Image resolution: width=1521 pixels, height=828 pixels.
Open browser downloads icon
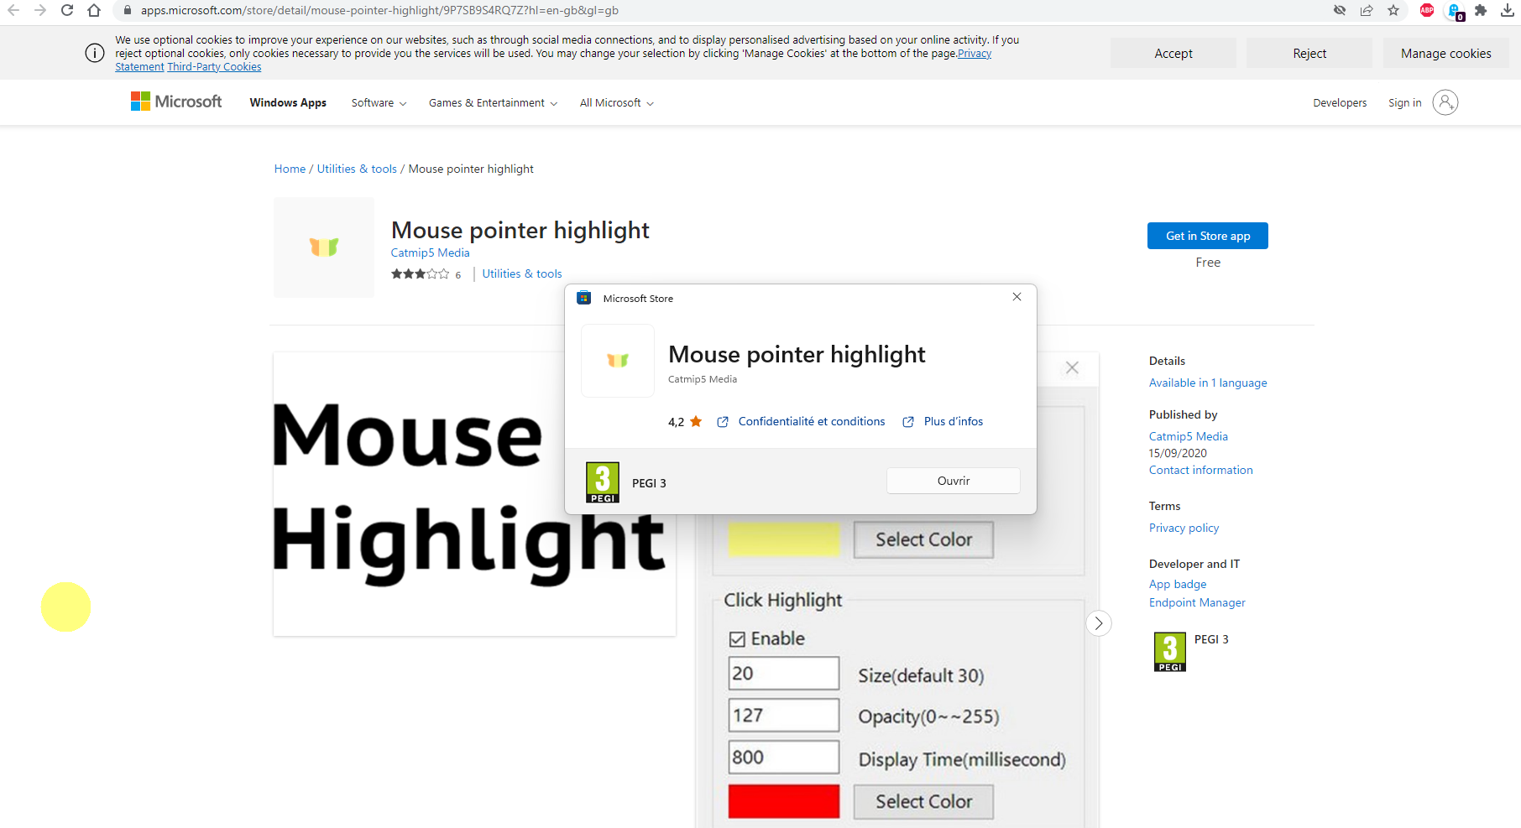click(1508, 10)
